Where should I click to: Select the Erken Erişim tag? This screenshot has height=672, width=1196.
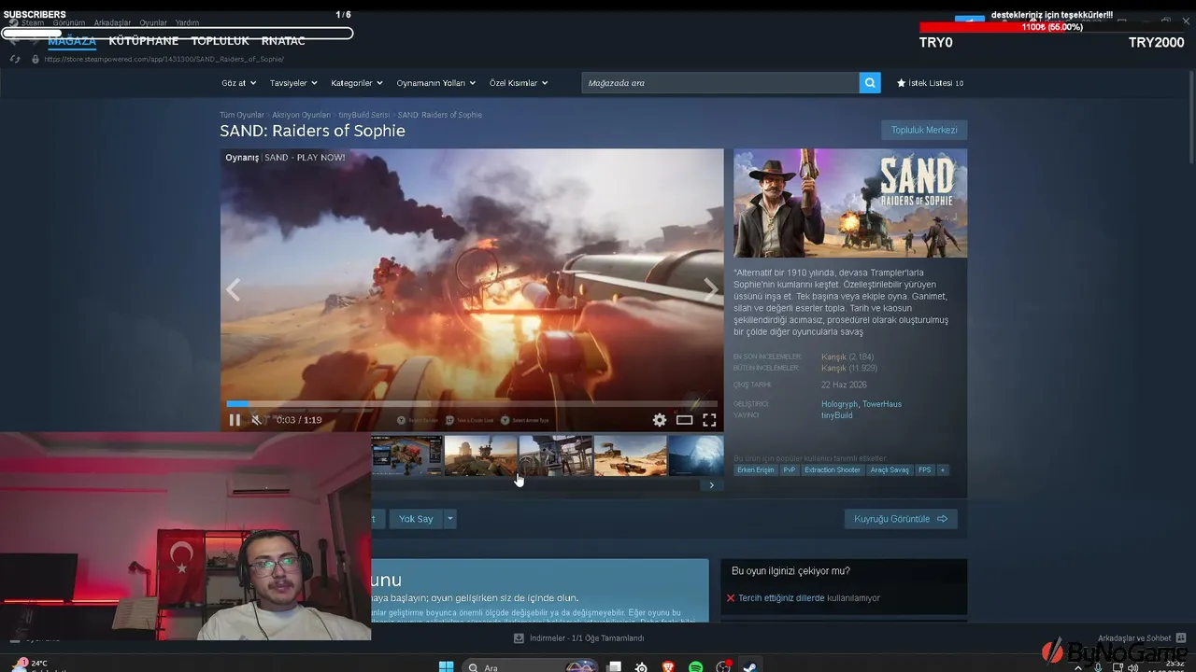tap(755, 470)
